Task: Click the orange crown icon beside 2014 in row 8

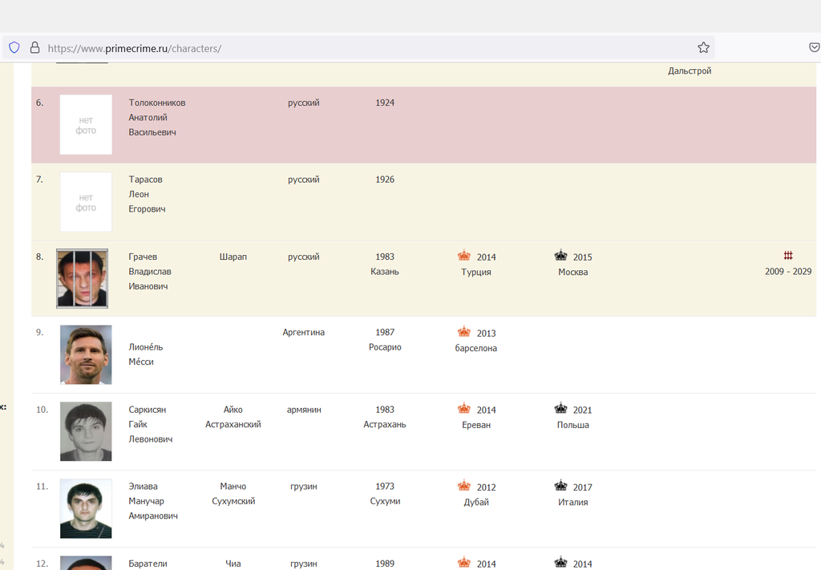Action: pyautogui.click(x=464, y=256)
